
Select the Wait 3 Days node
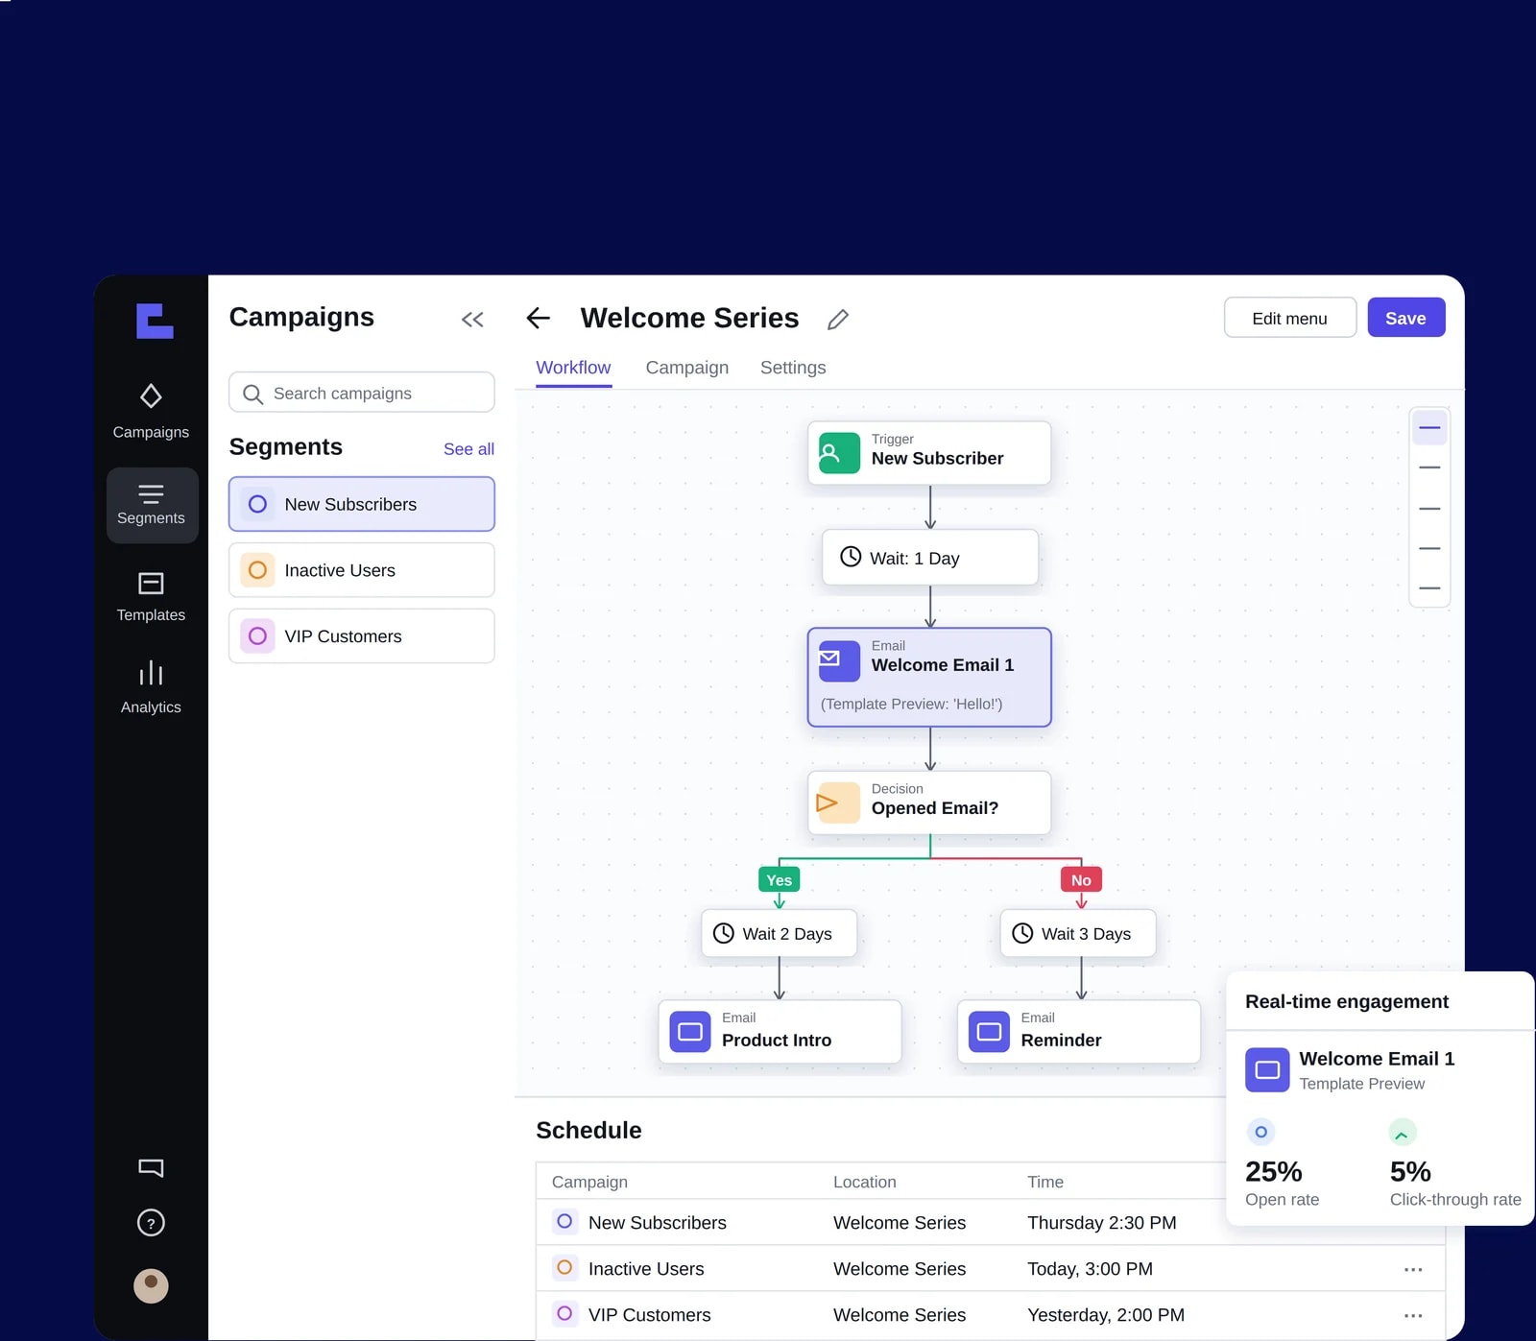pyautogui.click(x=1078, y=933)
